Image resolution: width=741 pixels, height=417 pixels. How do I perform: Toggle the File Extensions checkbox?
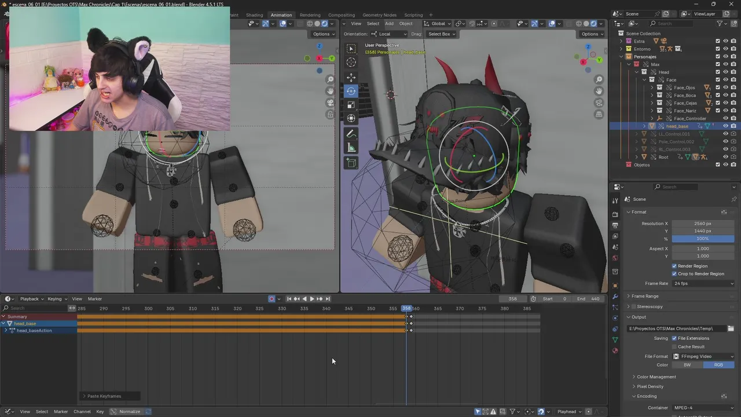coord(674,338)
